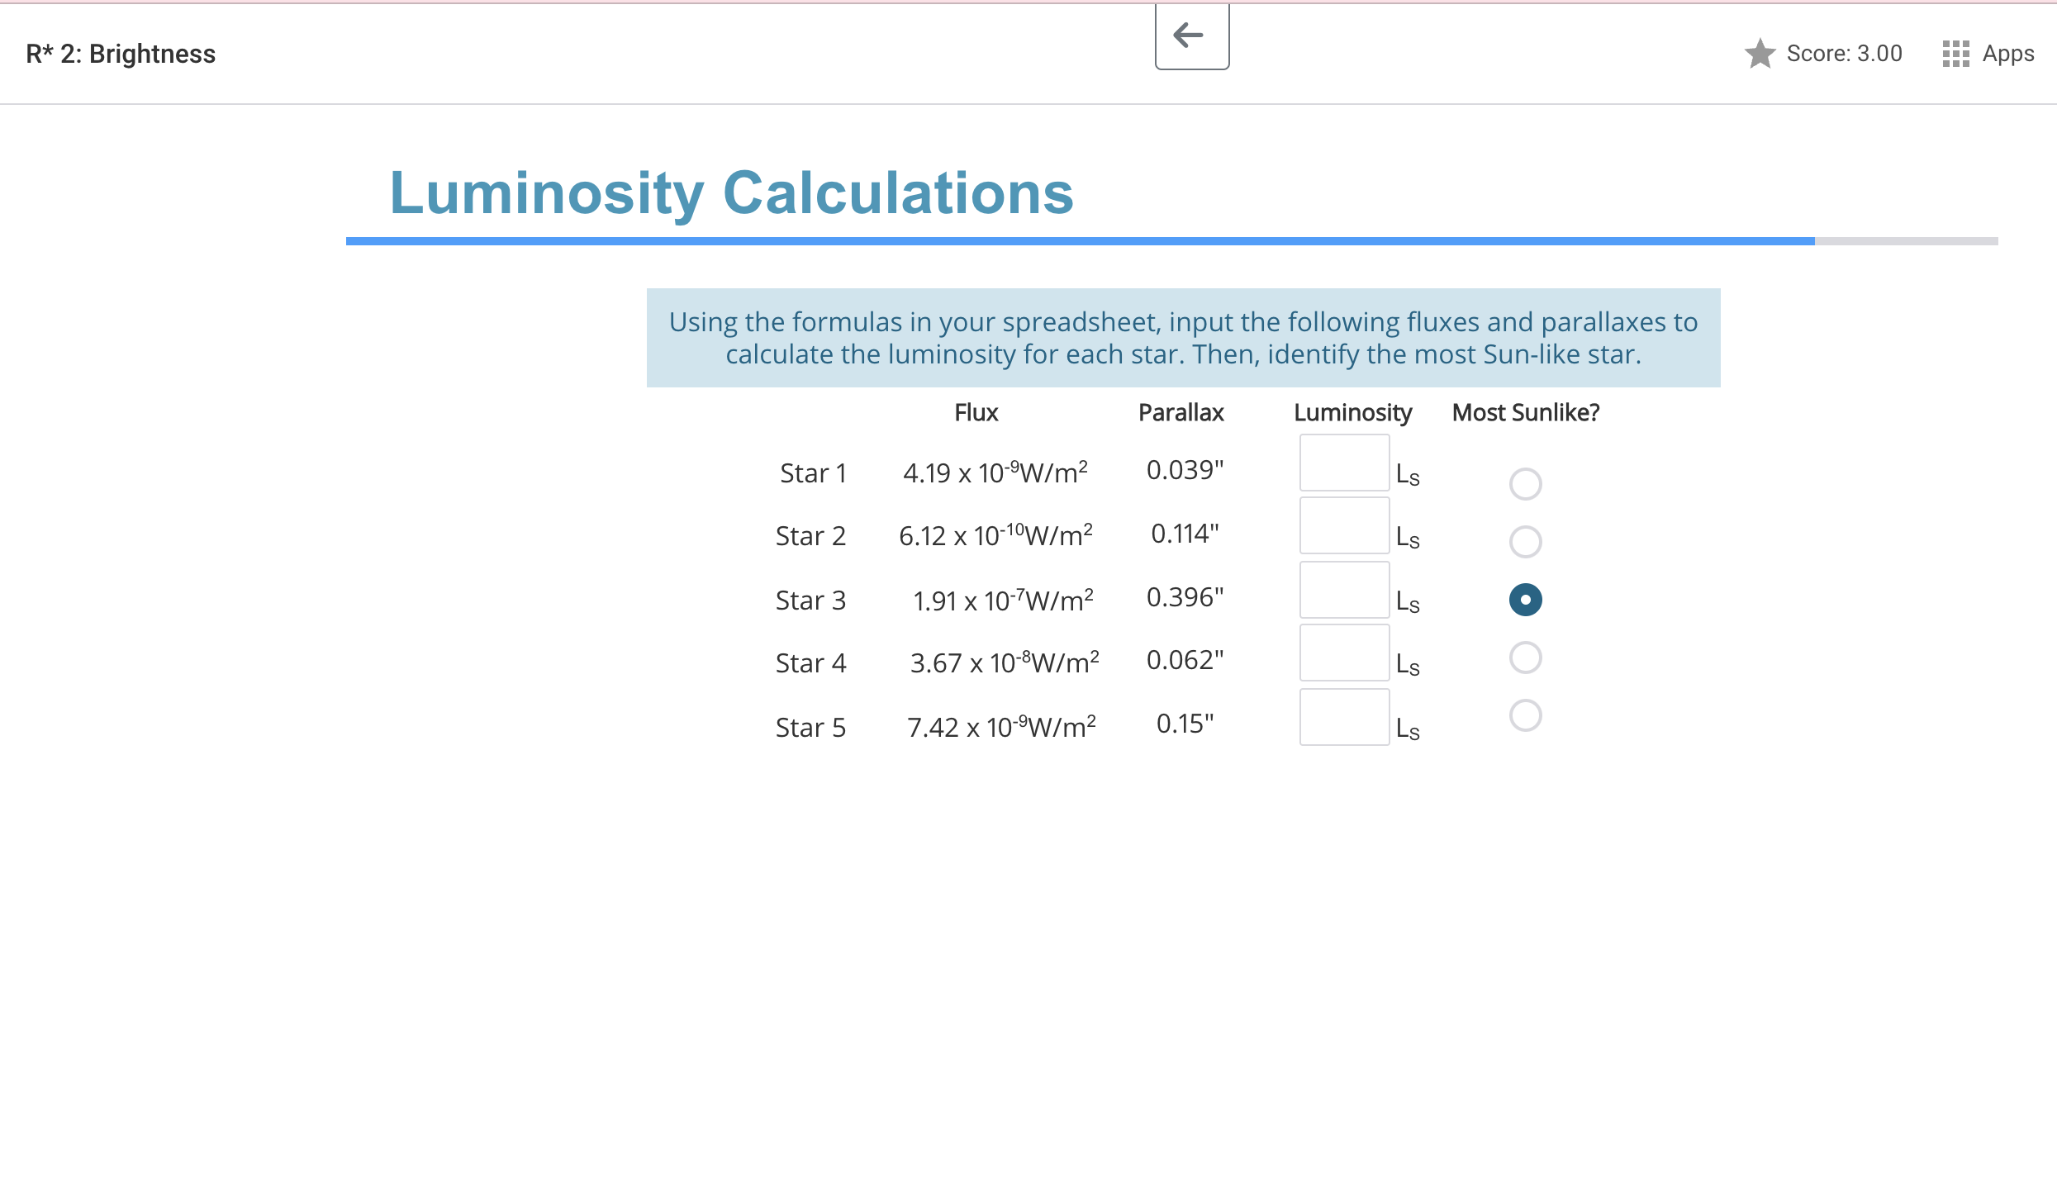Click the back arrow at the top
This screenshot has height=1187, width=2057.
1190,35
